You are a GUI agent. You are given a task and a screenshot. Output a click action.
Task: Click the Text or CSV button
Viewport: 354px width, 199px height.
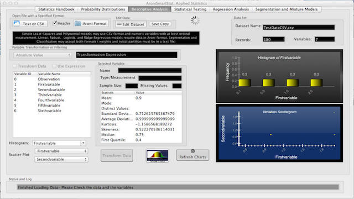(30, 24)
